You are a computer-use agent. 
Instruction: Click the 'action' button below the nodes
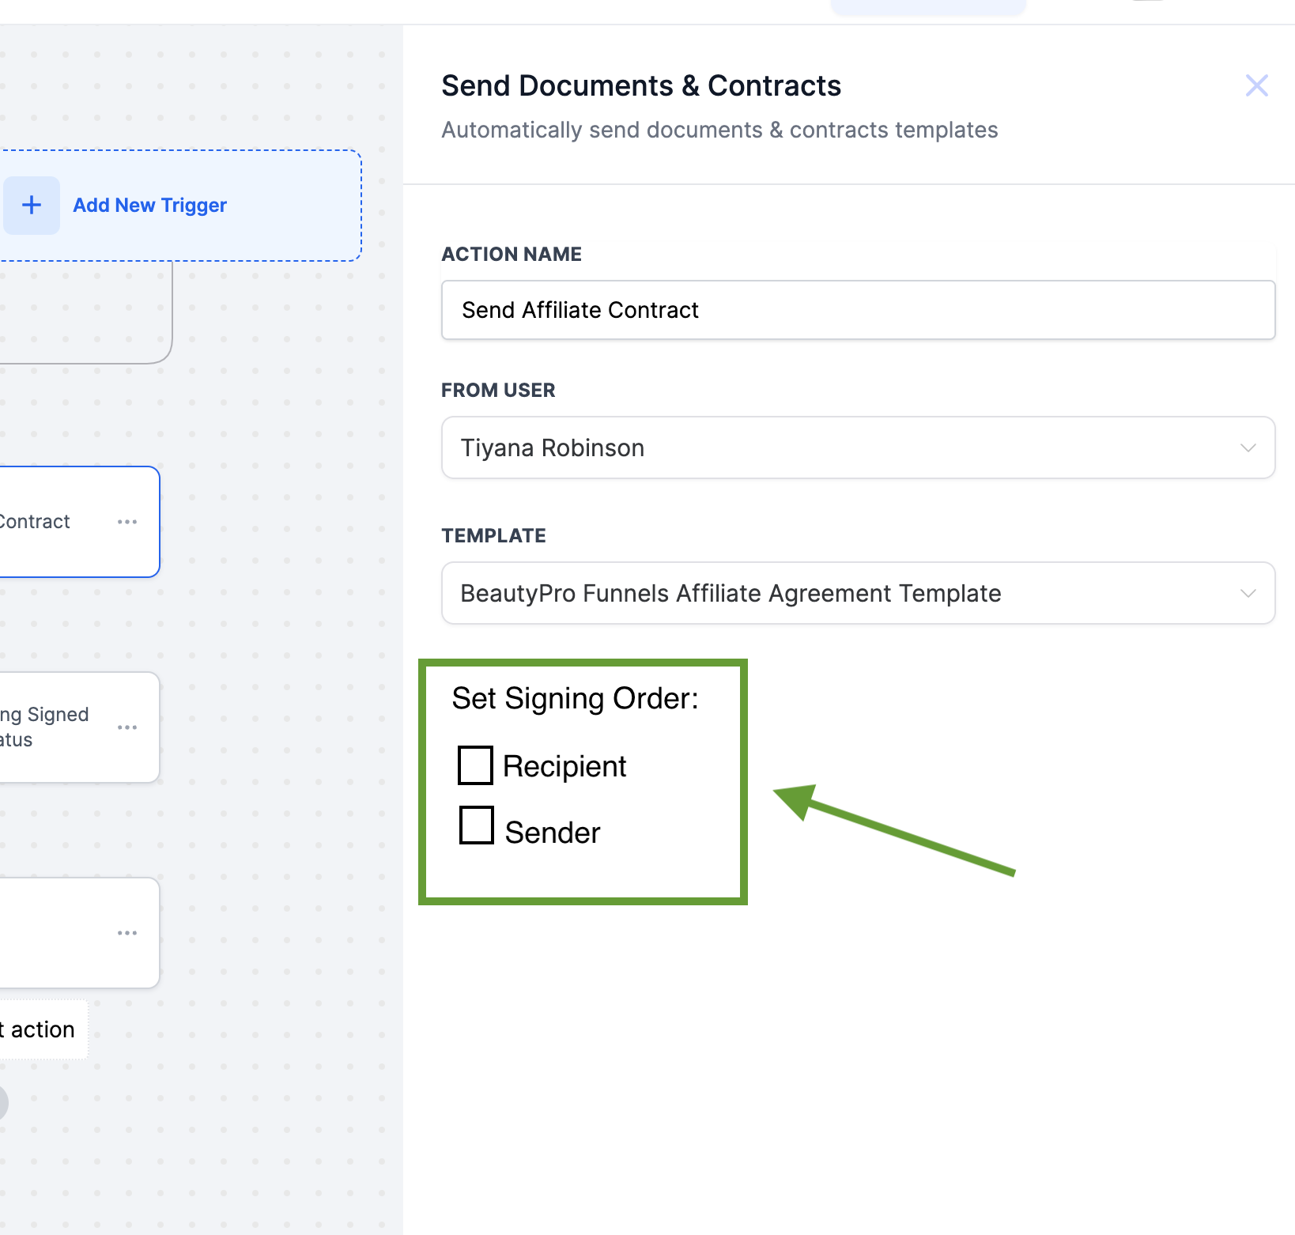(x=41, y=1029)
